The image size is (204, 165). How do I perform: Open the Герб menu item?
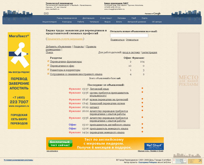pos(134,18)
